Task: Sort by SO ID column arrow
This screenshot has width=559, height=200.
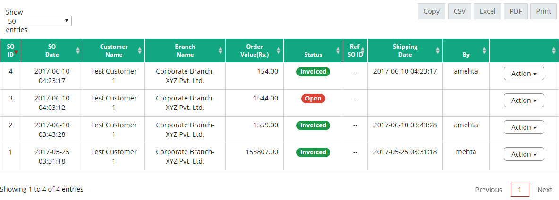Action: click(x=16, y=52)
